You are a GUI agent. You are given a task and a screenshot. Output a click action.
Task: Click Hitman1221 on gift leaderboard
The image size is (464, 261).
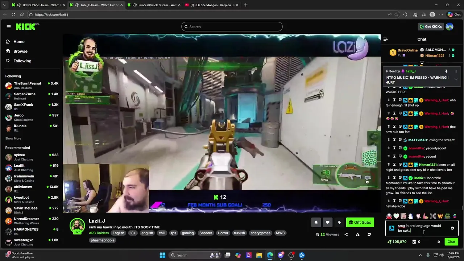point(434,56)
